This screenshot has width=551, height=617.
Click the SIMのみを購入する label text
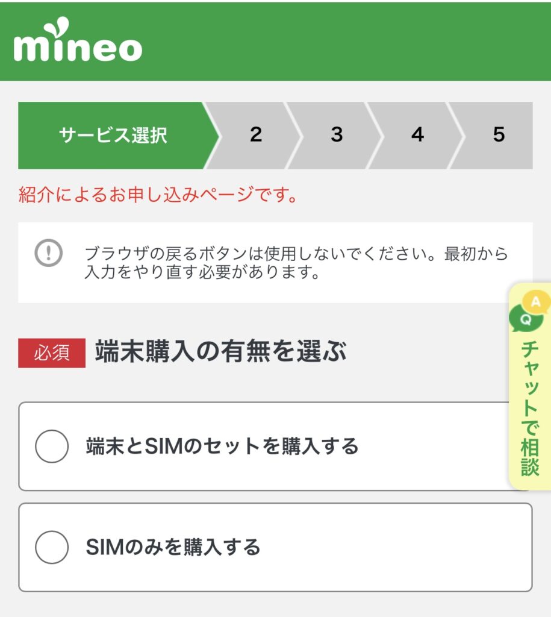[x=173, y=547]
